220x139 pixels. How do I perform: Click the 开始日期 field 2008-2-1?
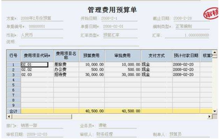point(119,19)
